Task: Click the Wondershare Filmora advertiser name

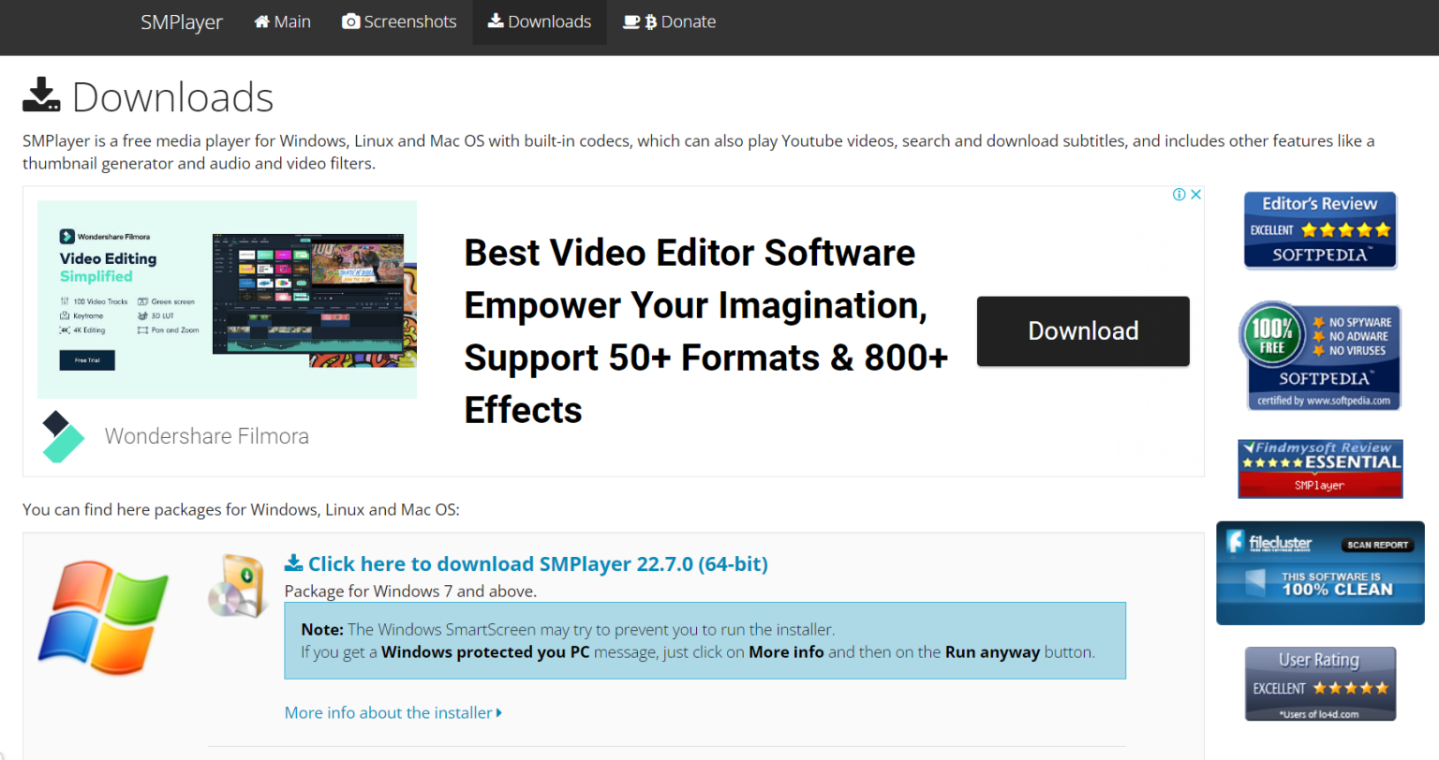Action: 207,436
